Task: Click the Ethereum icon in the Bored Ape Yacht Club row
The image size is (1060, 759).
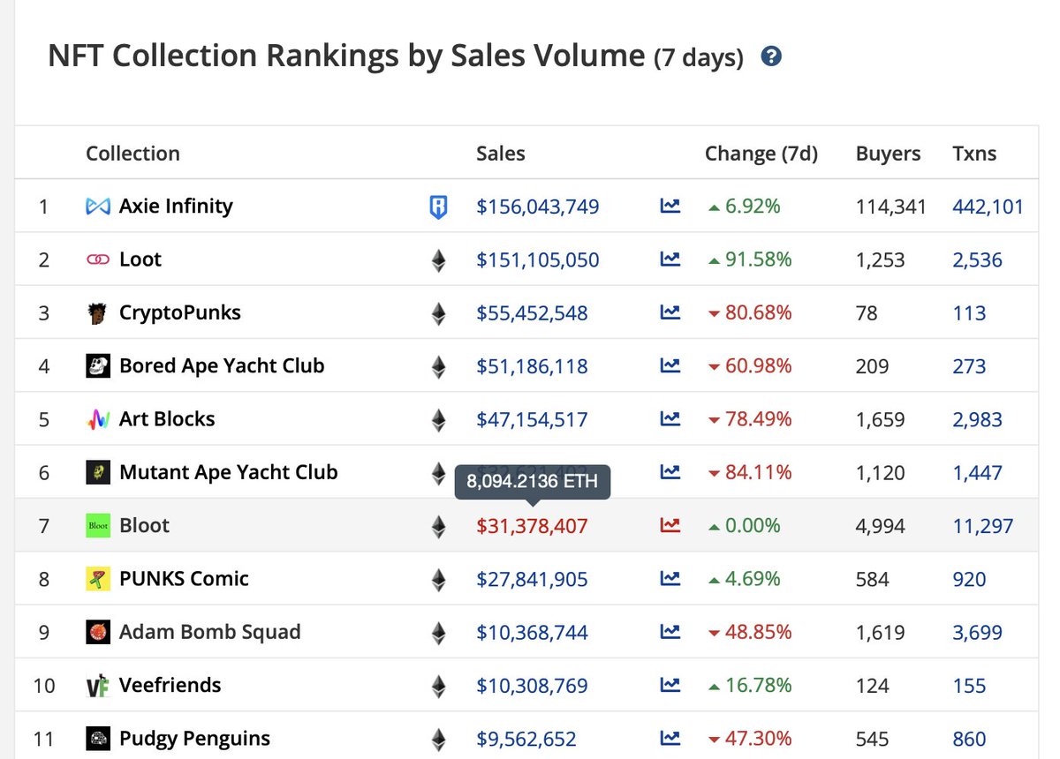Action: pos(438,366)
